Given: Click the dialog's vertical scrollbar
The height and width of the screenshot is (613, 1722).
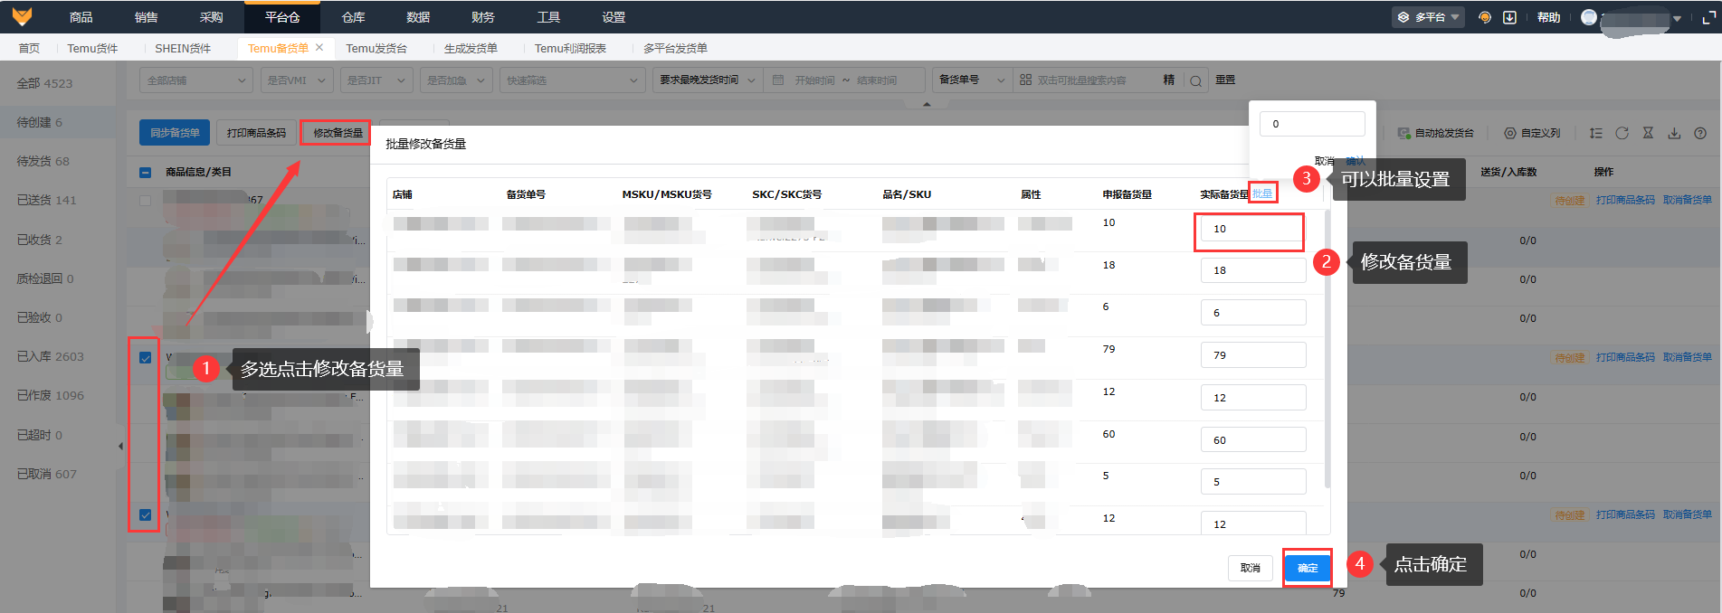Looking at the screenshot, I should point(1327,348).
